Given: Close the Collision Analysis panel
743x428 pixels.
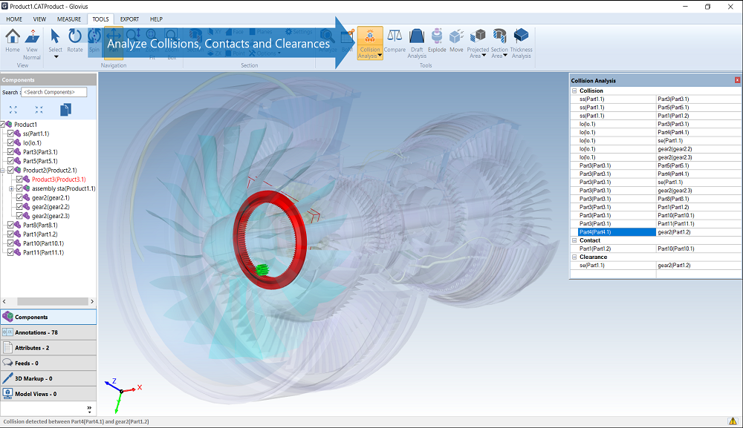Looking at the screenshot, I should pyautogui.click(x=737, y=80).
